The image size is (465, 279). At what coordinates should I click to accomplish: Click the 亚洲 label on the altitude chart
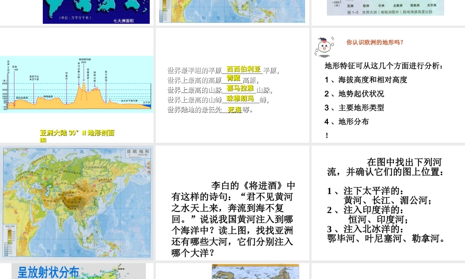[x=350, y=6]
